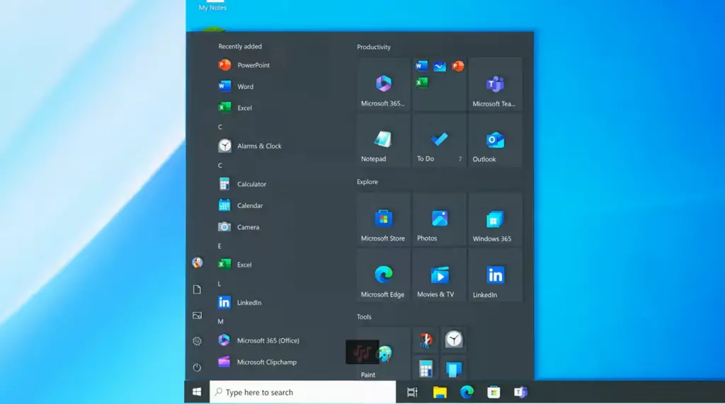Launch Edge from the taskbar
725x404 pixels.
click(467, 392)
